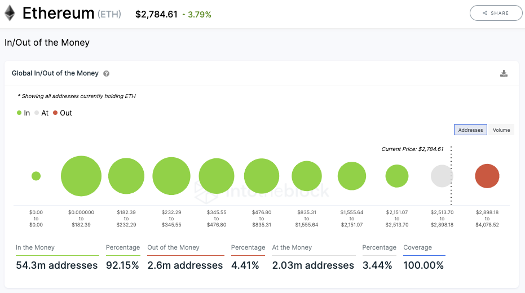Click the 54.3m addresses value
This screenshot has height=293, width=525.
56,265
